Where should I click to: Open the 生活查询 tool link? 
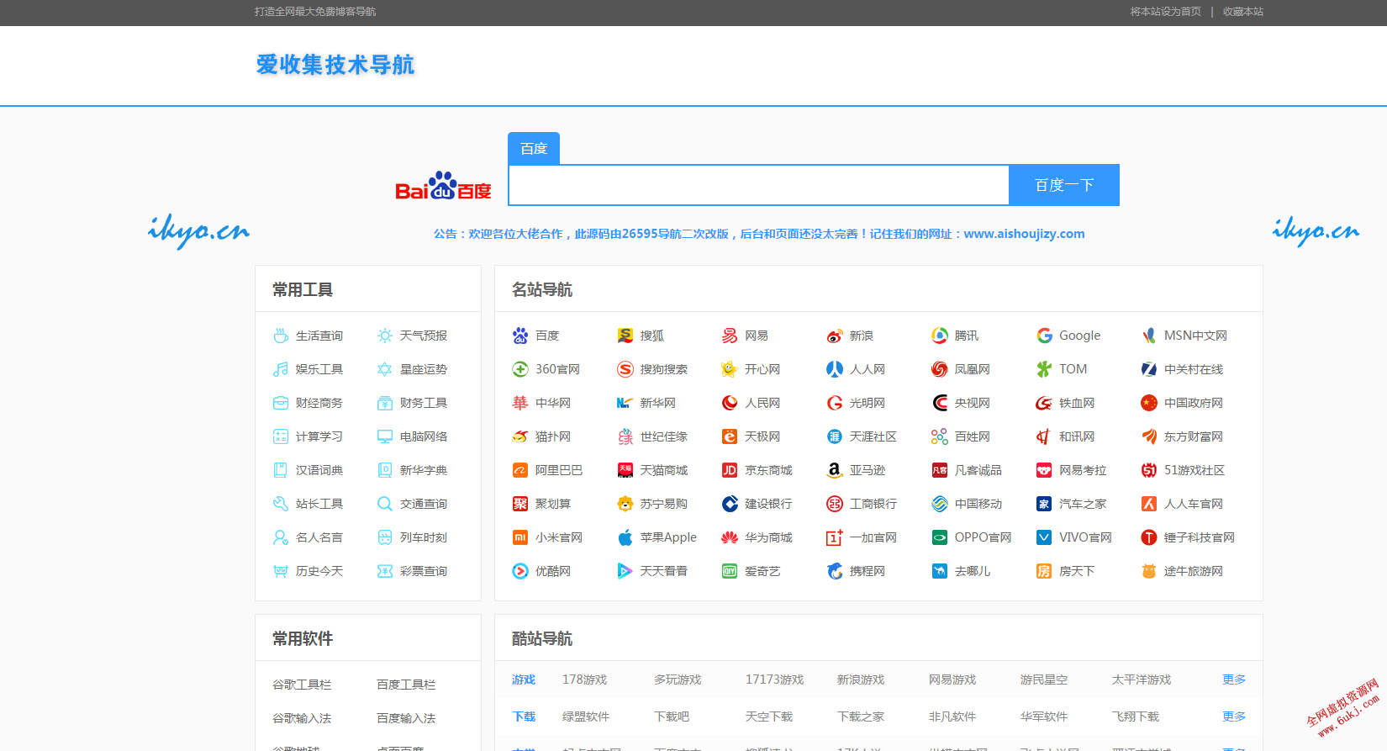[319, 336]
